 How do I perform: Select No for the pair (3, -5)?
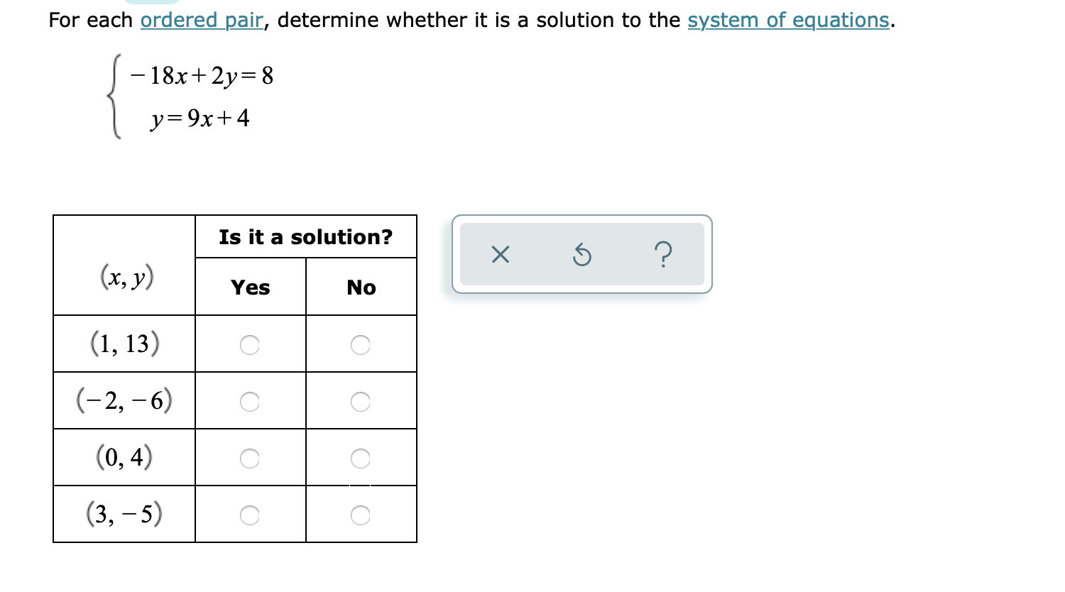click(361, 515)
